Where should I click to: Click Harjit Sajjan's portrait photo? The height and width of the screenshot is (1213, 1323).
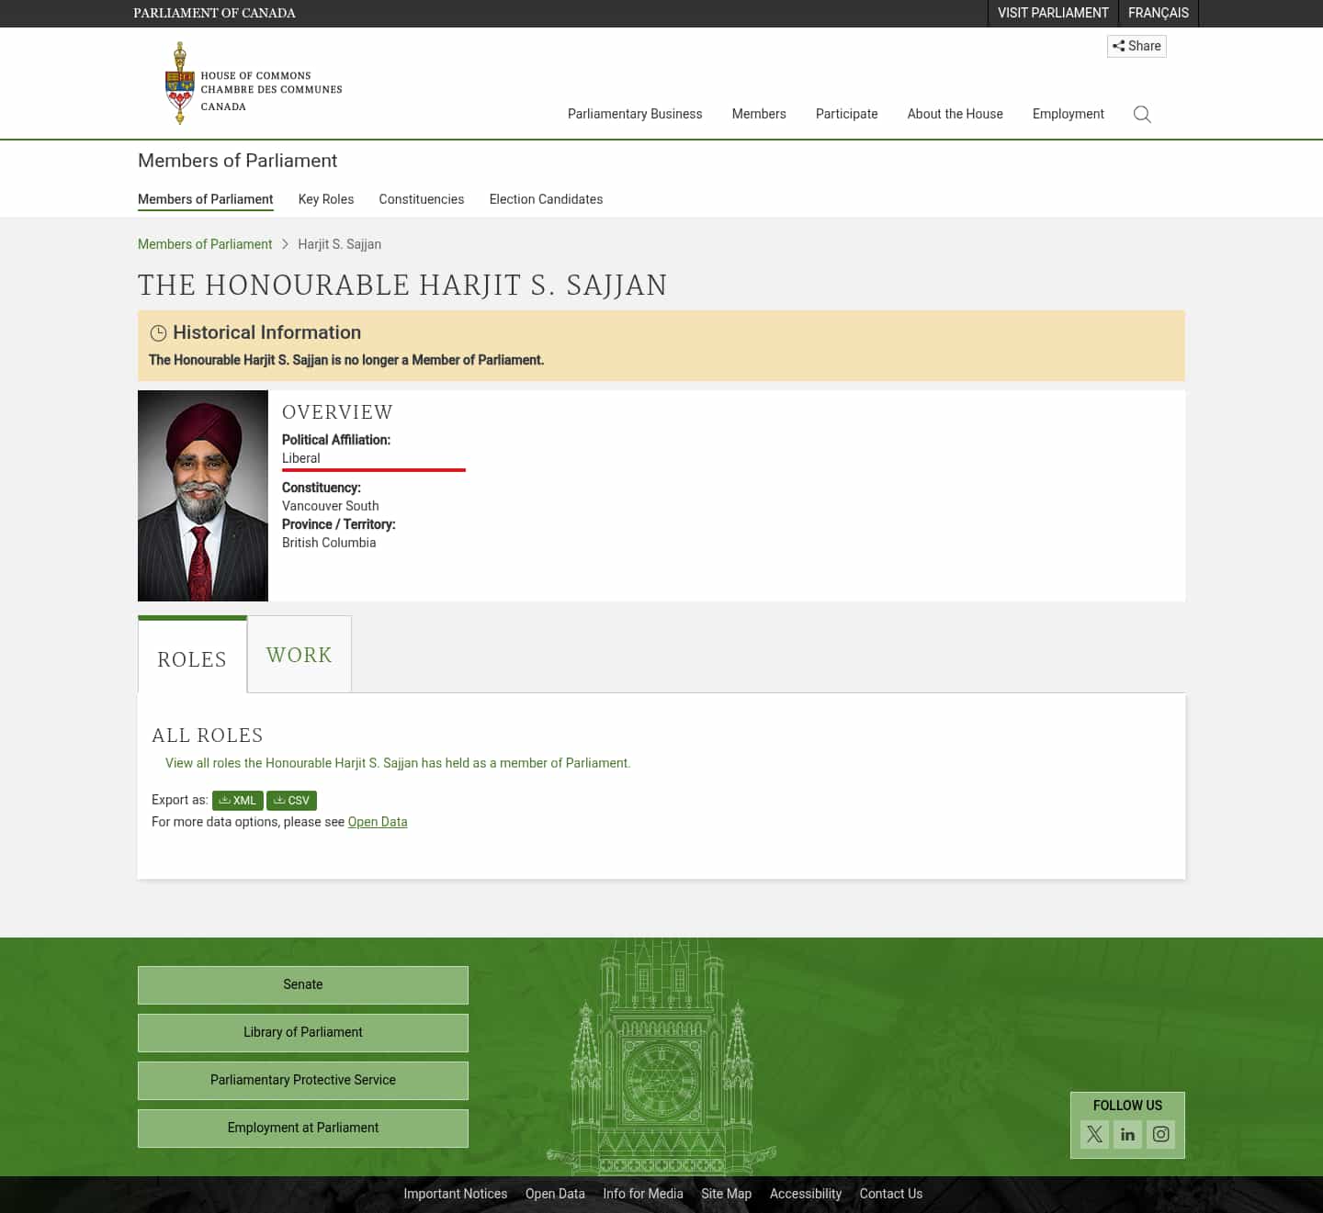203,496
